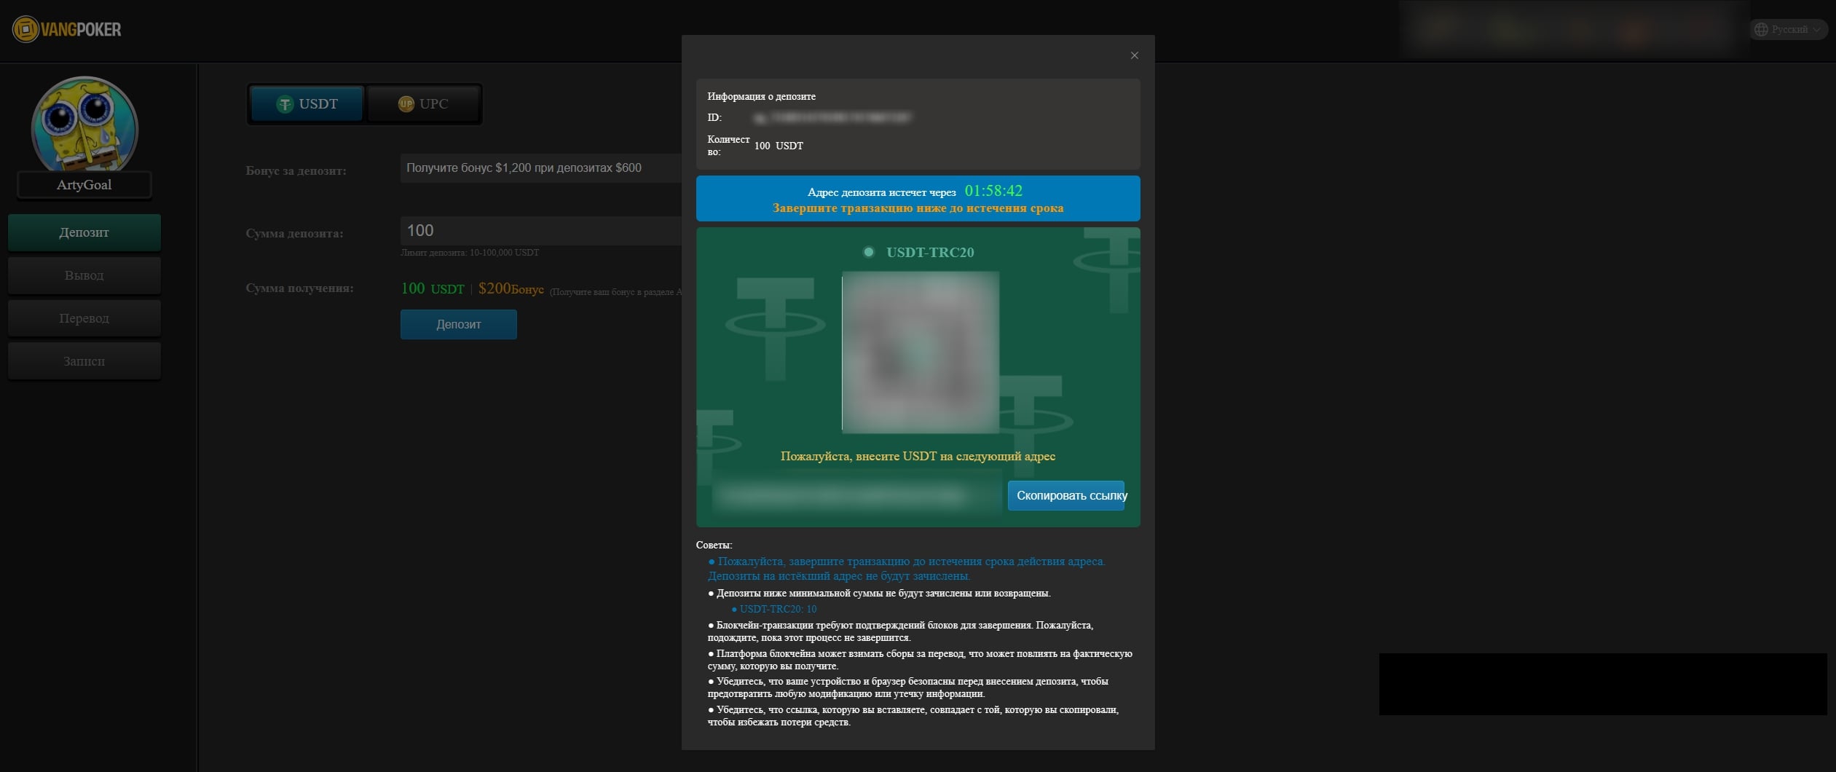Open the Русский language dropdown

point(1788,30)
